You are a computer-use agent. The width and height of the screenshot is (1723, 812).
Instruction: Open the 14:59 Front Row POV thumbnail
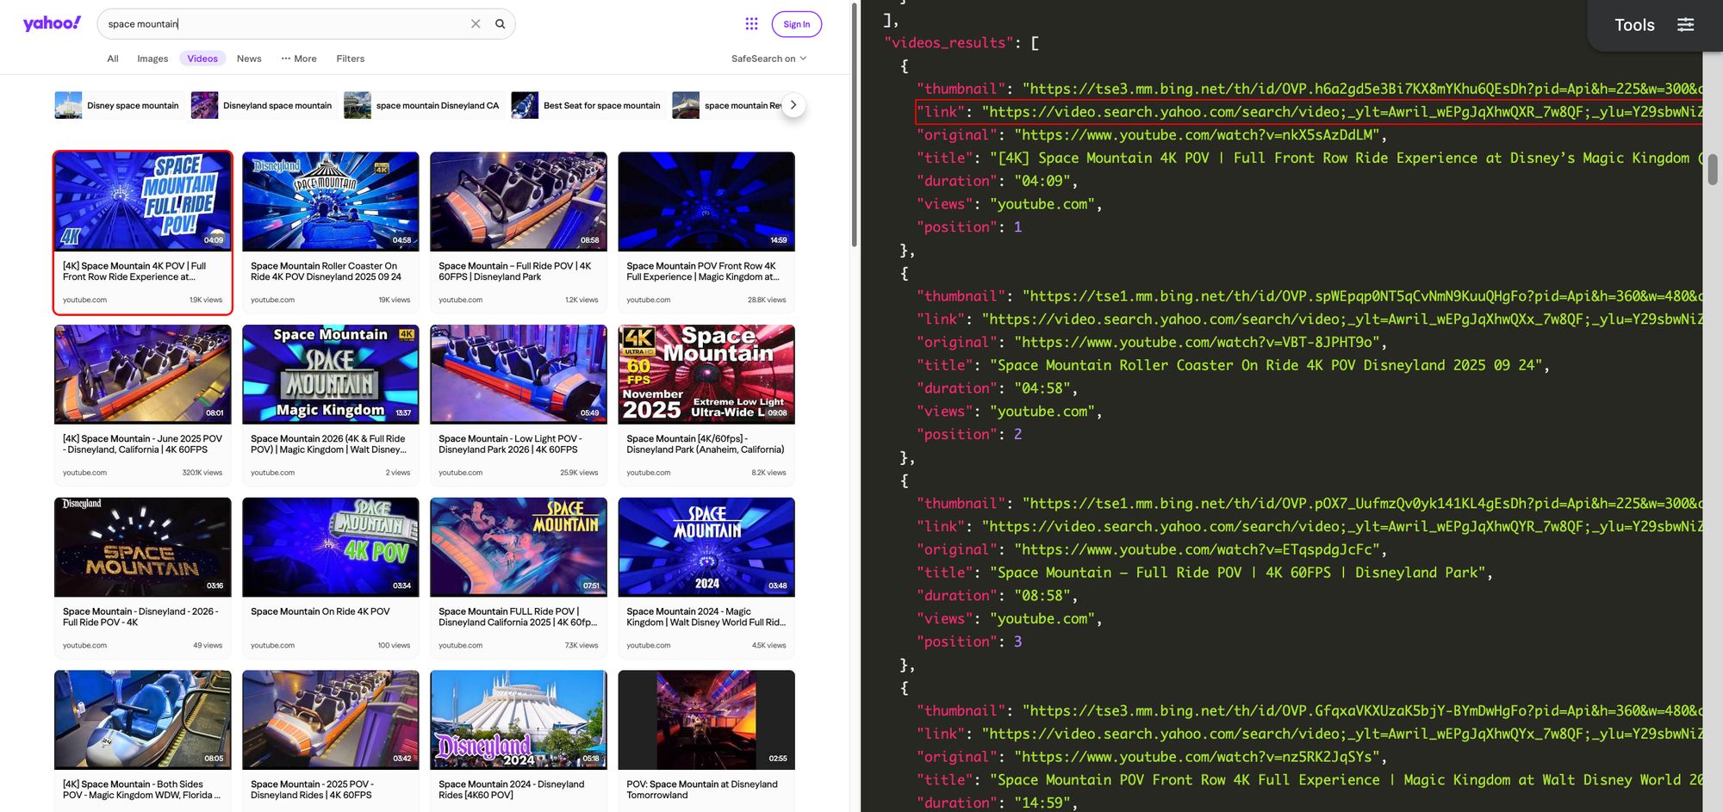coord(706,201)
